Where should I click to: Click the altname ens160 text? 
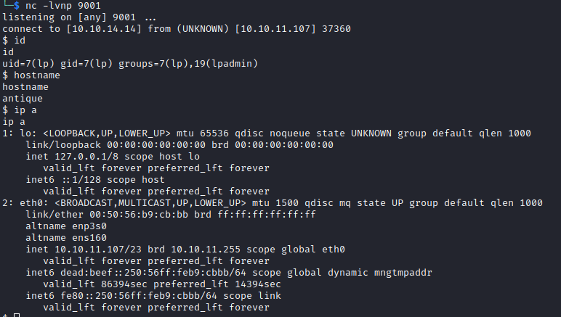click(66, 238)
